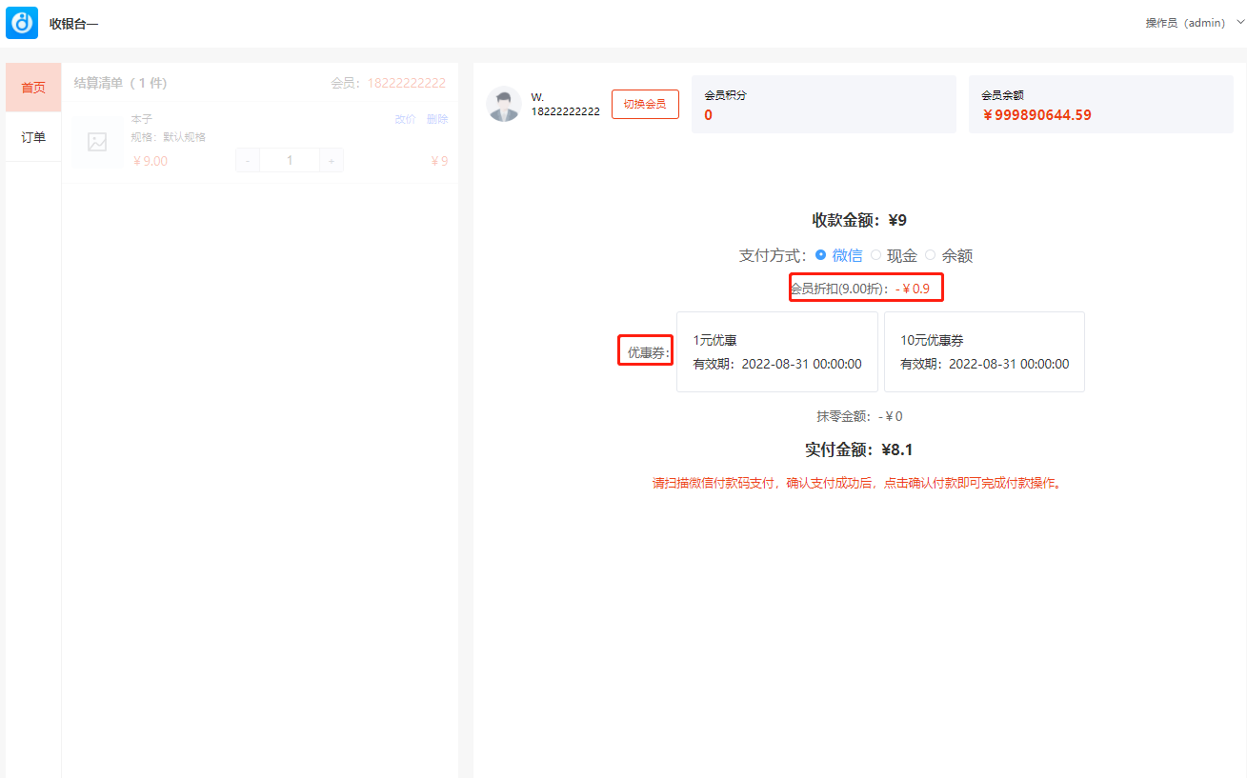1247x778 pixels.
Task: Expand the chevron next to admin
Action: (1238, 22)
